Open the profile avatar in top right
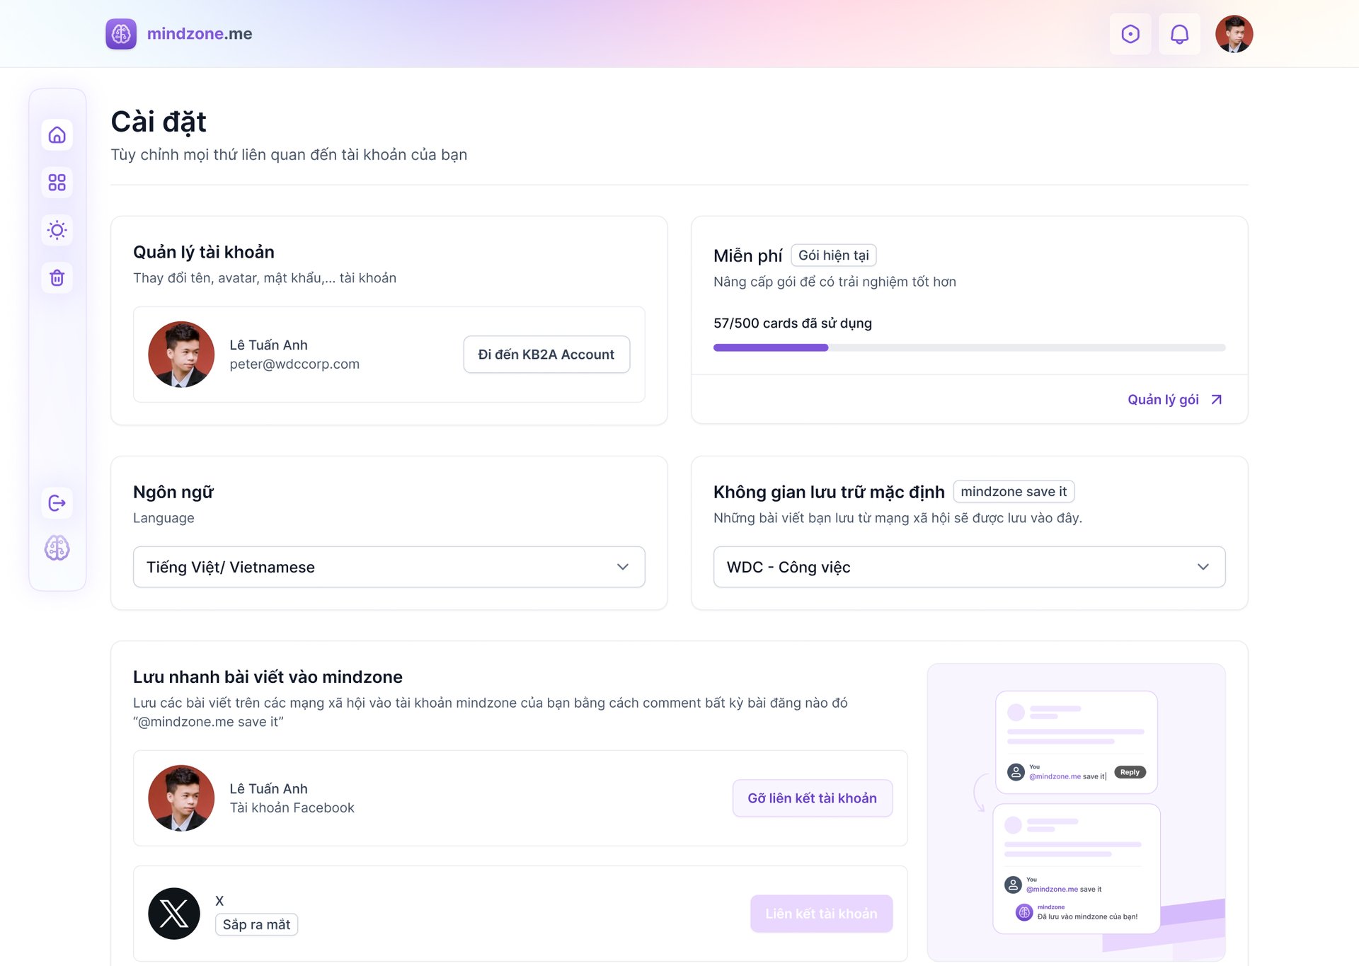1359x966 pixels. pos(1234,34)
